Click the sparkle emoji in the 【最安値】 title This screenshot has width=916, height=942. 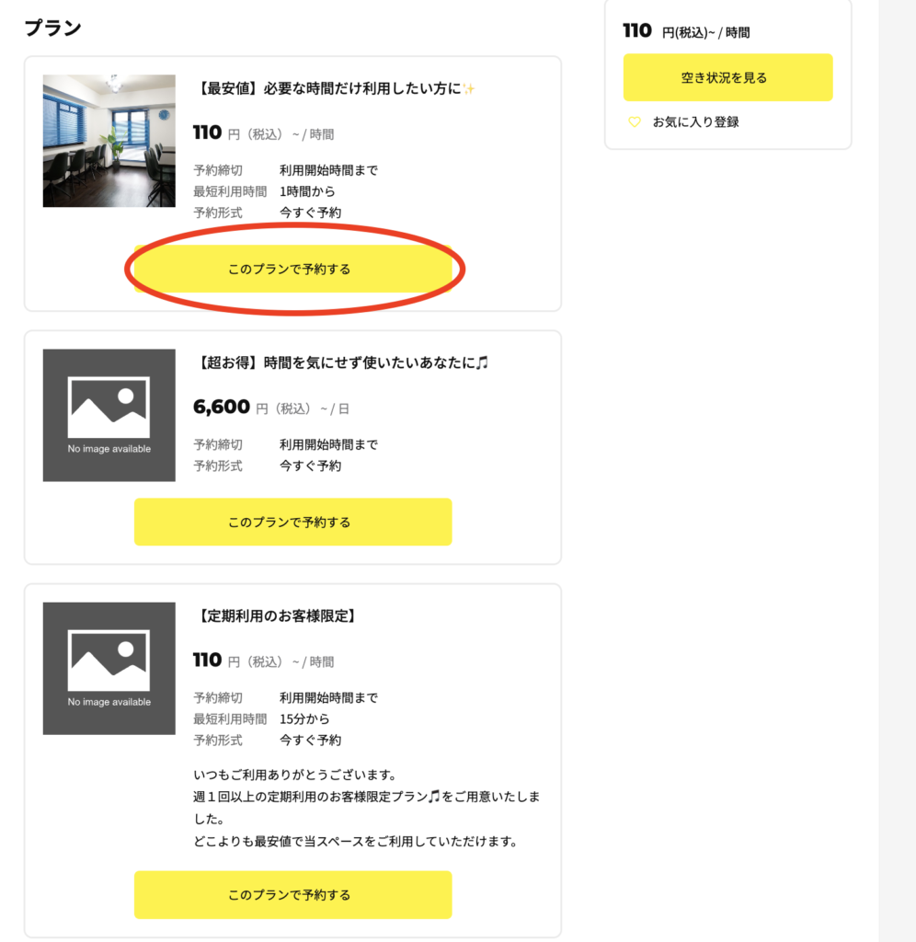468,88
